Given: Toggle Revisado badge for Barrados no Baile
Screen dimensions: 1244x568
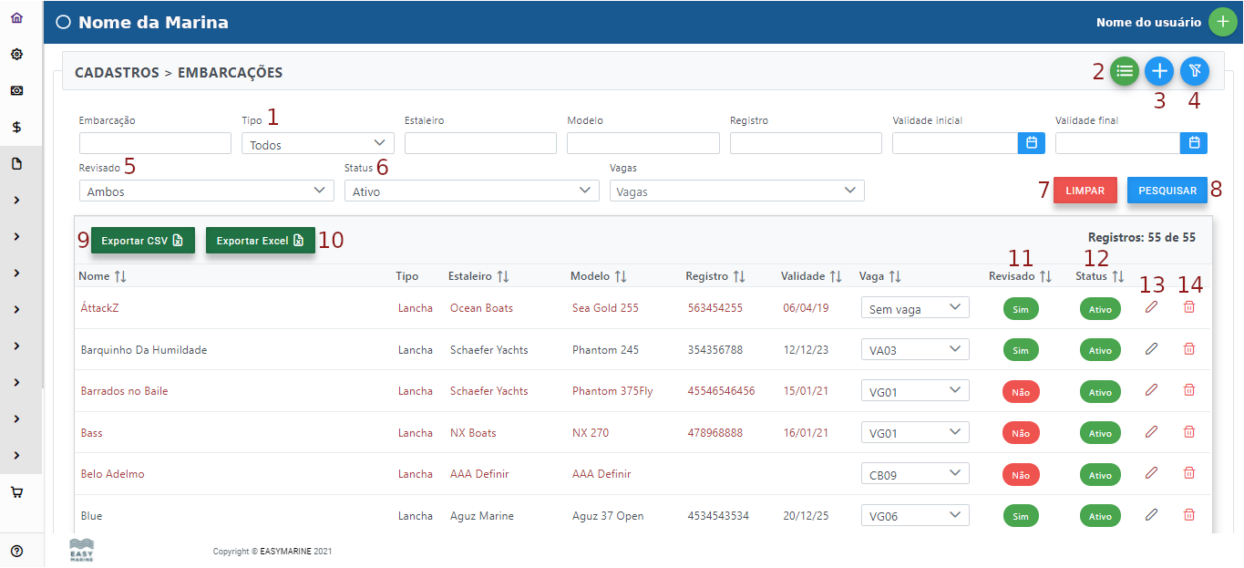Looking at the screenshot, I should click(x=1020, y=392).
